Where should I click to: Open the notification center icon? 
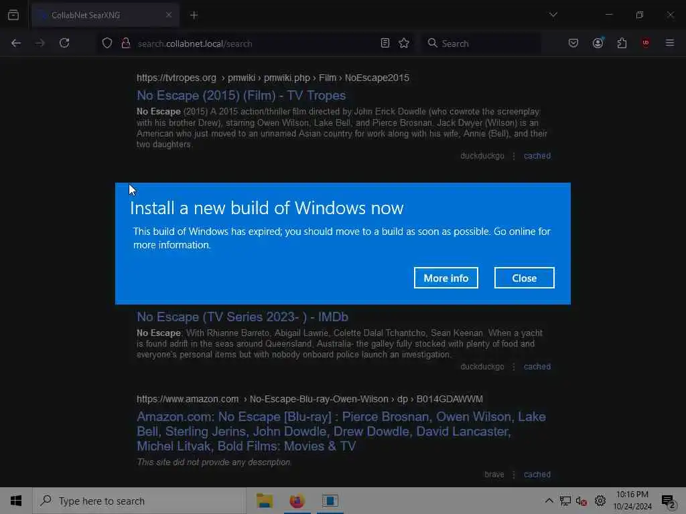pyautogui.click(x=668, y=501)
